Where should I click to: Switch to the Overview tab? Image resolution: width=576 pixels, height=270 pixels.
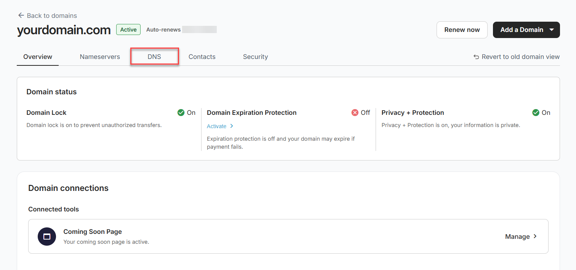pos(38,57)
